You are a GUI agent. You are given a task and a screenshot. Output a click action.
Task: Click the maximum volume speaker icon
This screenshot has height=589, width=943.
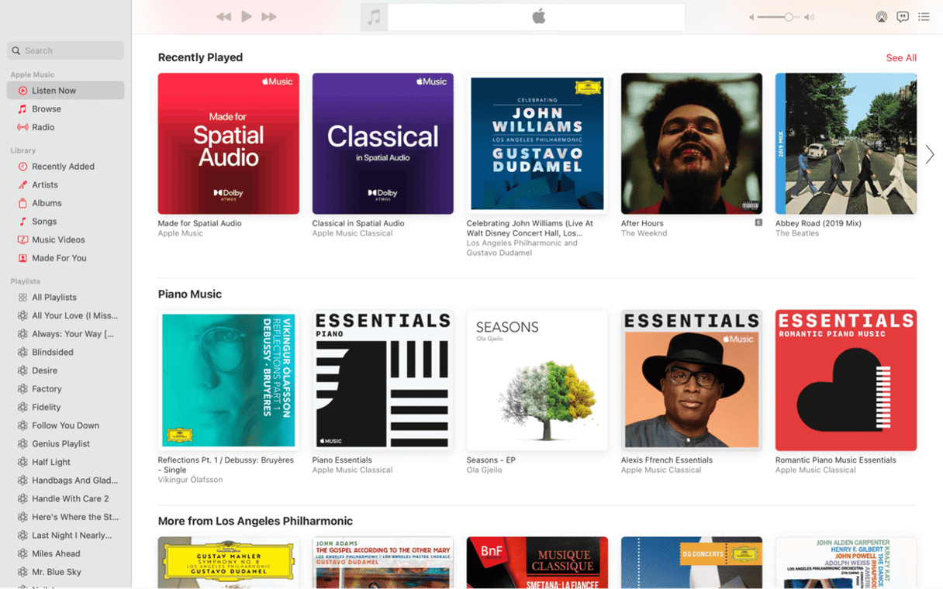pyautogui.click(x=810, y=17)
